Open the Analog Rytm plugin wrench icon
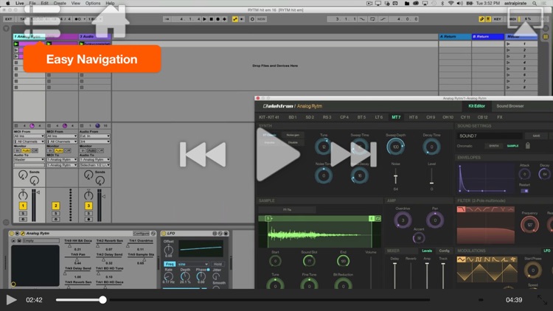Screen dimensions: 553x311 point(23,234)
